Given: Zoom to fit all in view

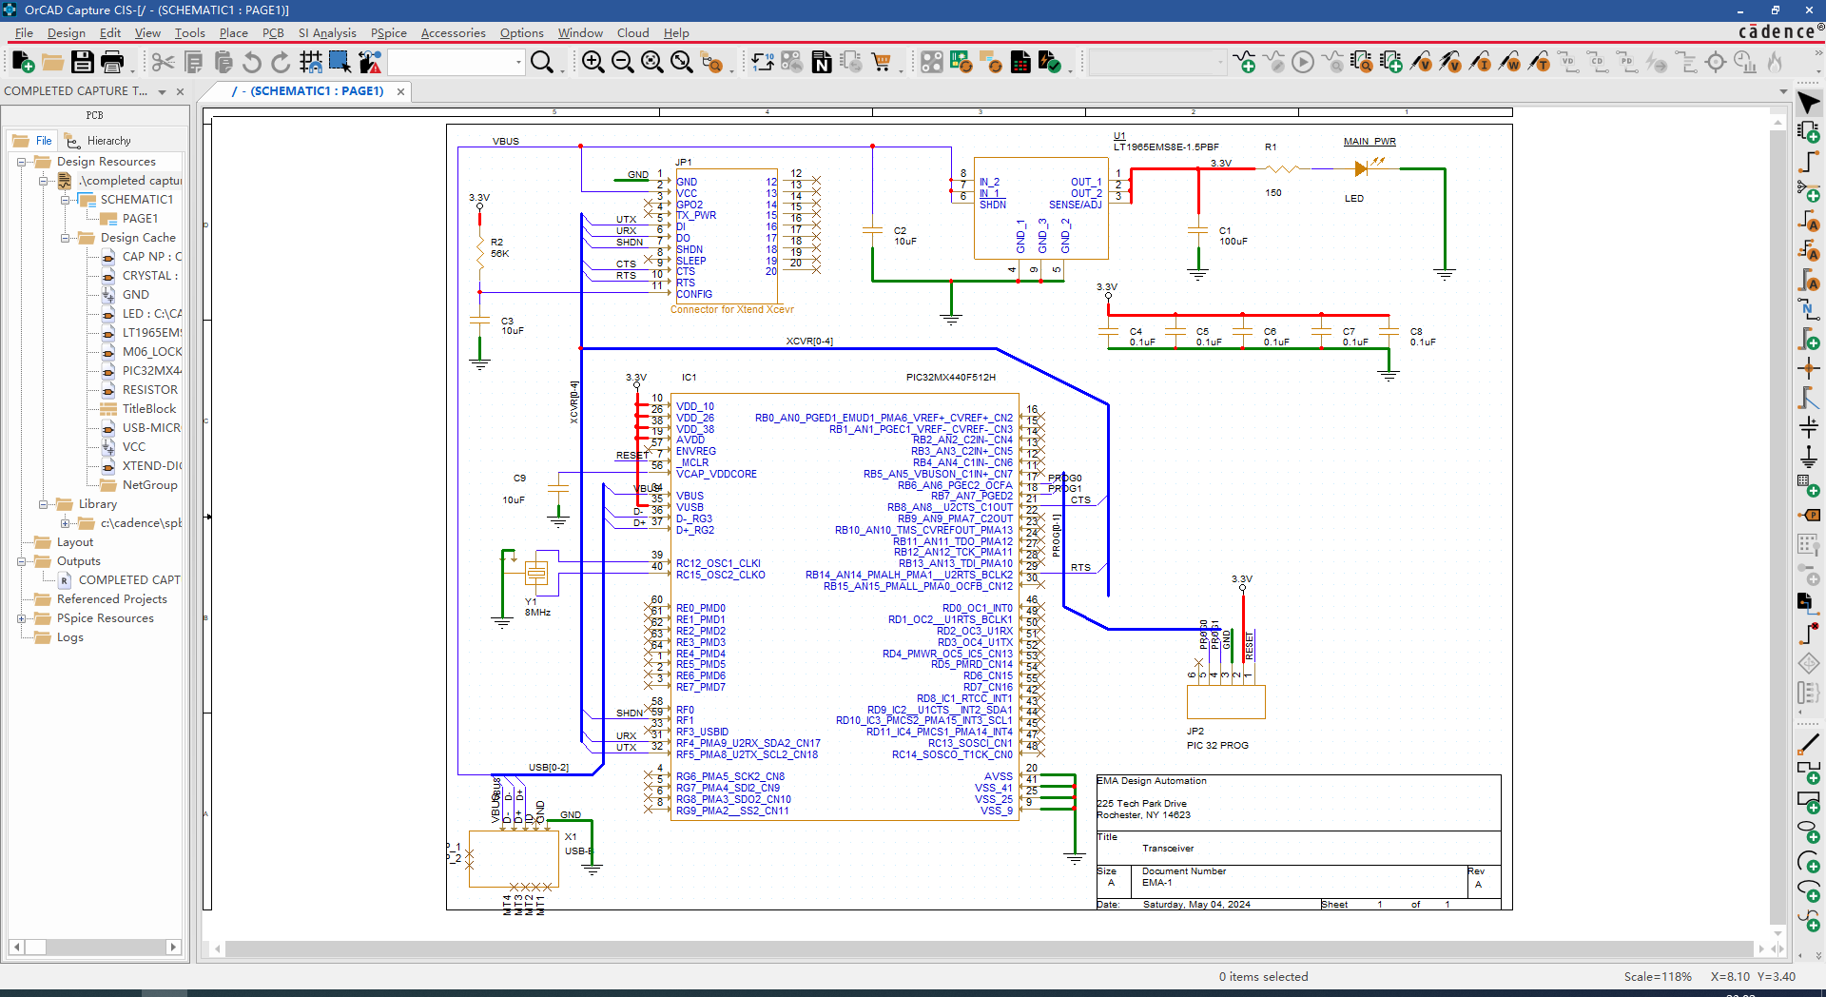Looking at the screenshot, I should click(681, 63).
